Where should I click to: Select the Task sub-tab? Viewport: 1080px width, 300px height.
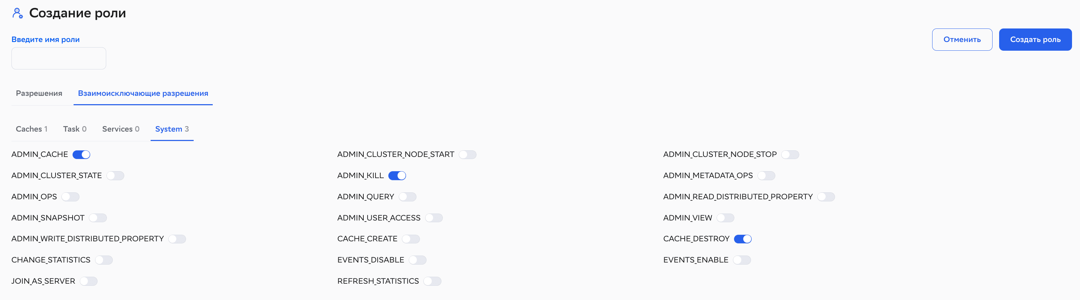coord(75,129)
